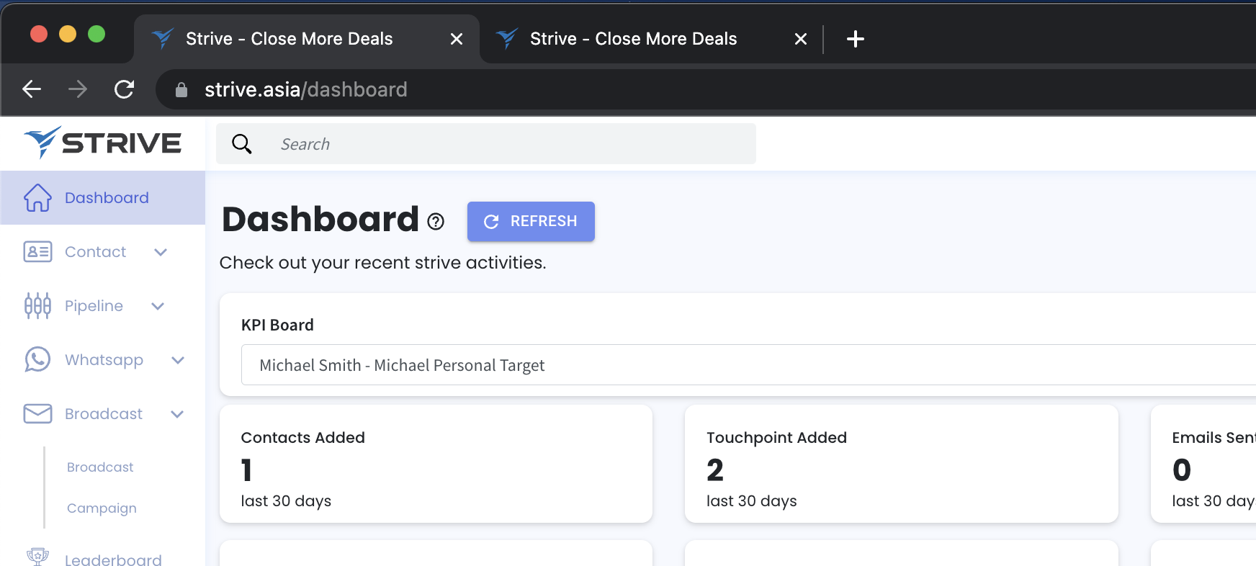Click the Leaderboard trophy icon
This screenshot has height=566, width=1256.
click(37, 556)
